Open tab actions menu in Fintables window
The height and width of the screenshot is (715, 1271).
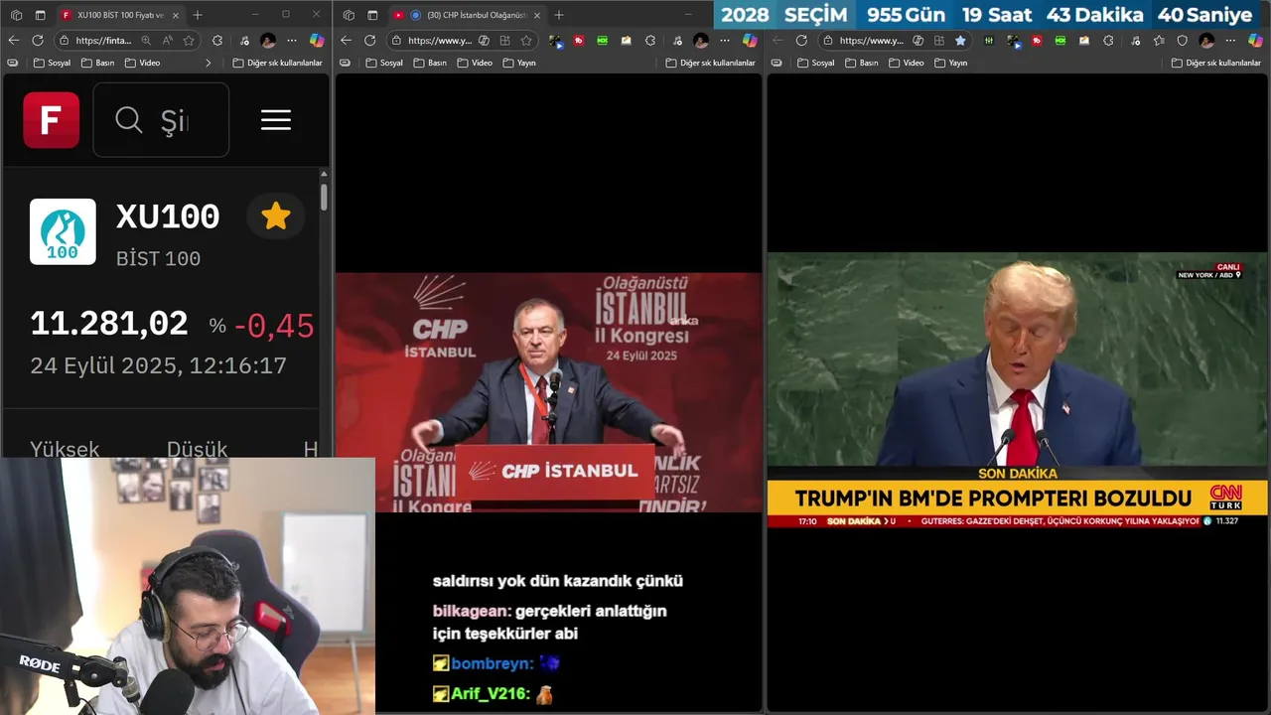(x=40, y=15)
